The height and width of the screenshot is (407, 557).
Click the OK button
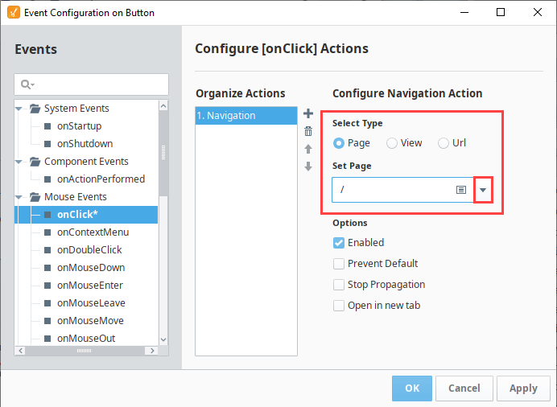[412, 388]
